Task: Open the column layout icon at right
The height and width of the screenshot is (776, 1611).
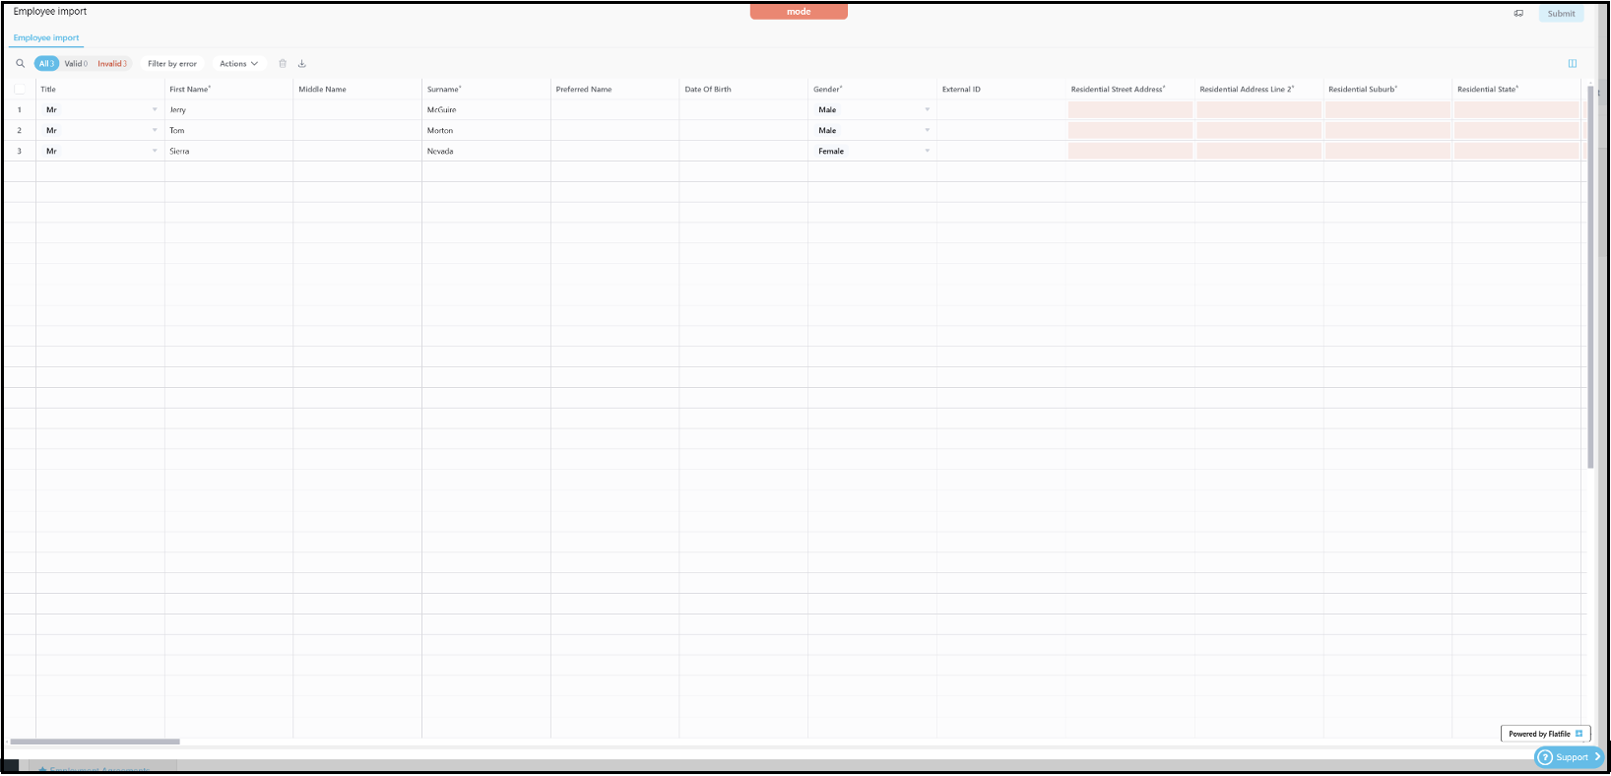Action: [1573, 64]
